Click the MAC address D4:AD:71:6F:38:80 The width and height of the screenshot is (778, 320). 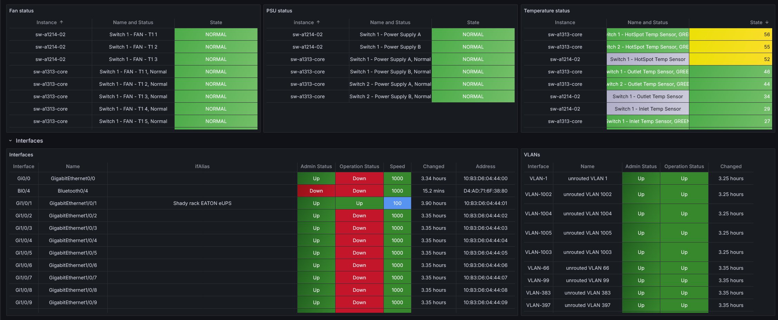click(485, 191)
